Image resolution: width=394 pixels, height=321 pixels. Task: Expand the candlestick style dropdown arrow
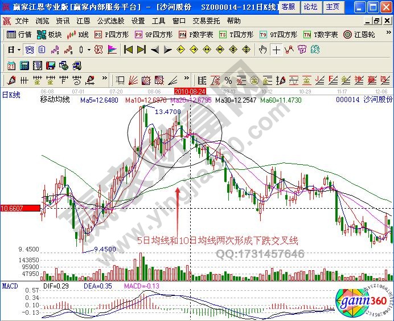point(89,50)
